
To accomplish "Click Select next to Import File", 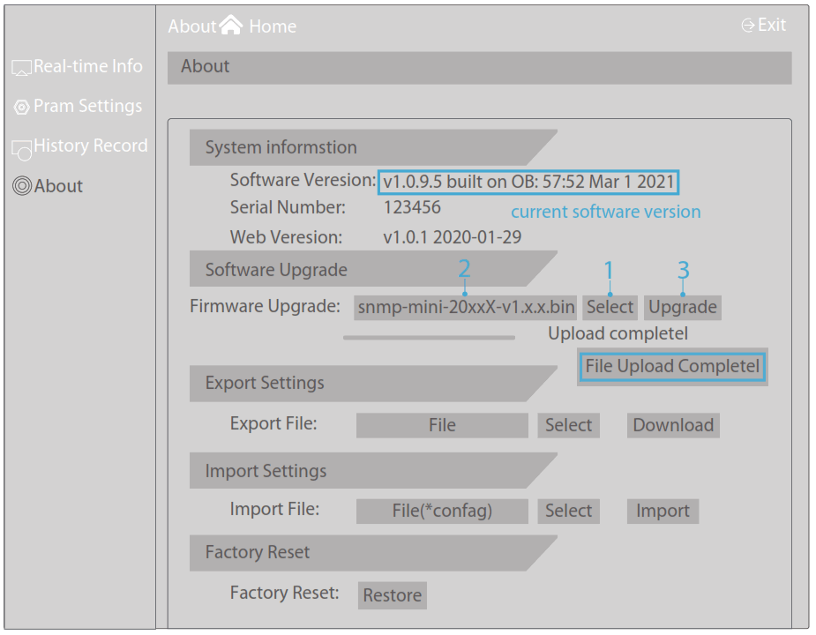I will click(568, 512).
